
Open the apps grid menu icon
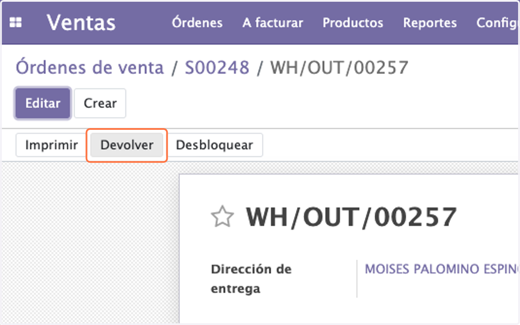click(x=16, y=23)
